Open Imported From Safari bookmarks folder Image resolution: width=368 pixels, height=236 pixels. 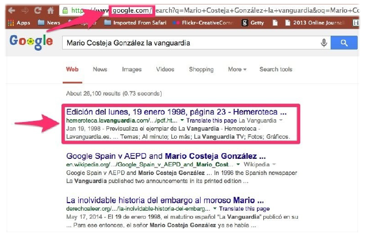click(135, 22)
